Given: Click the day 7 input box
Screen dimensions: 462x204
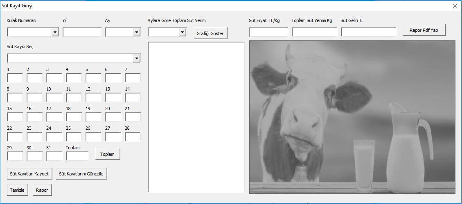Looking at the screenshot, I should click(133, 78).
